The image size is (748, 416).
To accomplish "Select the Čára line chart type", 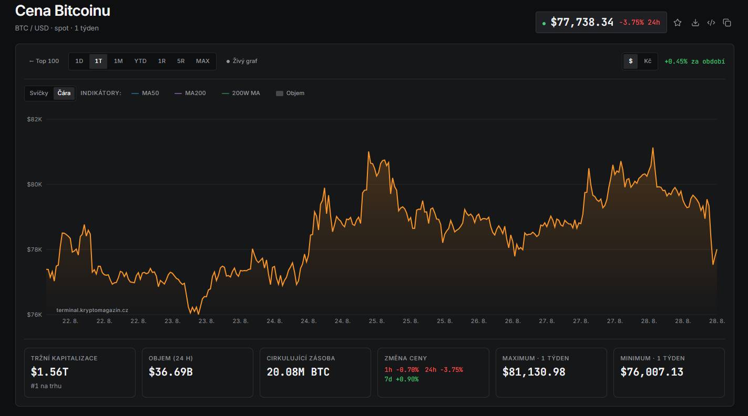I will pyautogui.click(x=64, y=93).
